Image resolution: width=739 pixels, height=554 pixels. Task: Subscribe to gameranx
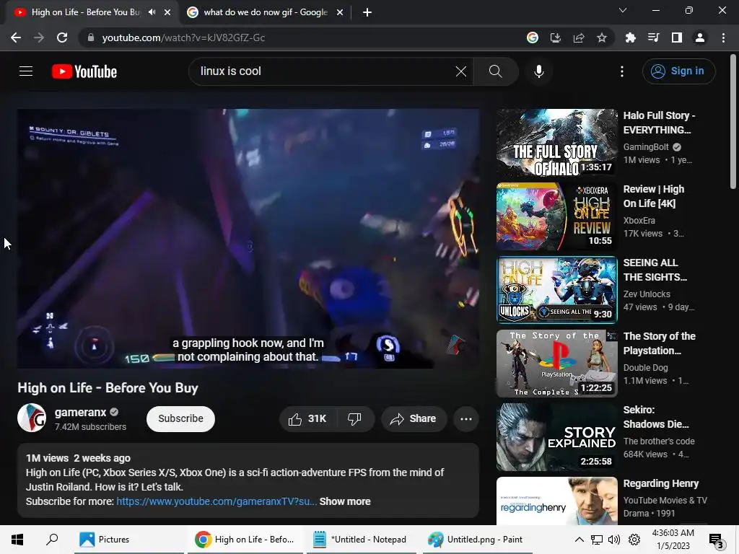pyautogui.click(x=180, y=419)
